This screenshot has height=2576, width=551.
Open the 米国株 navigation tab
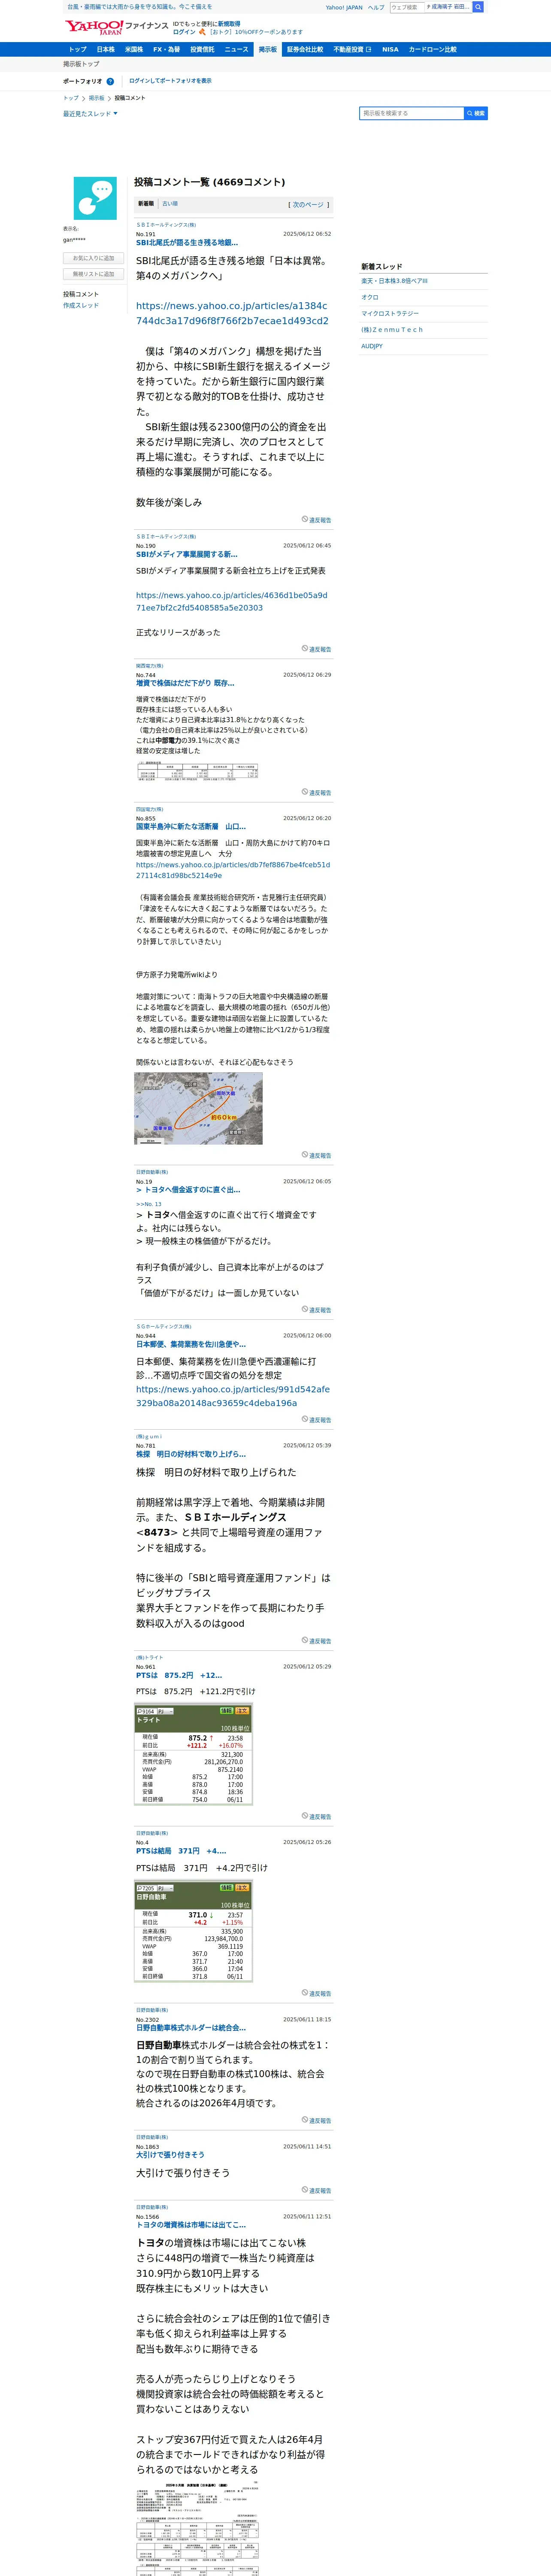click(133, 49)
